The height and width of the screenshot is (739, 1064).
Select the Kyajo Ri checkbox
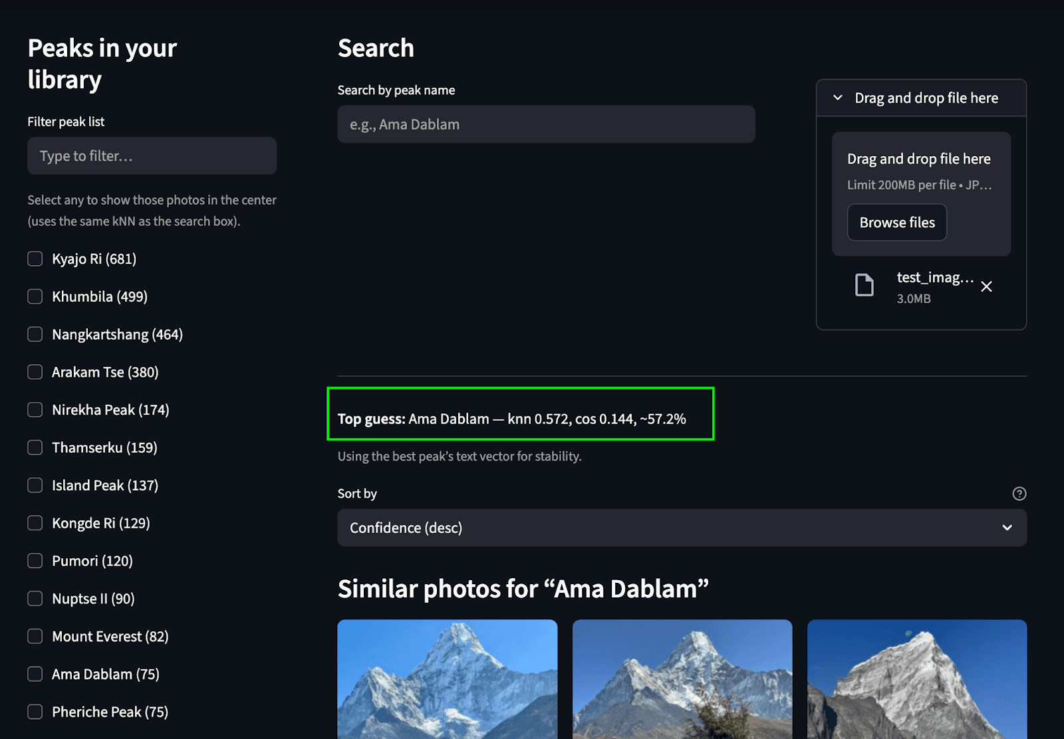pos(35,259)
